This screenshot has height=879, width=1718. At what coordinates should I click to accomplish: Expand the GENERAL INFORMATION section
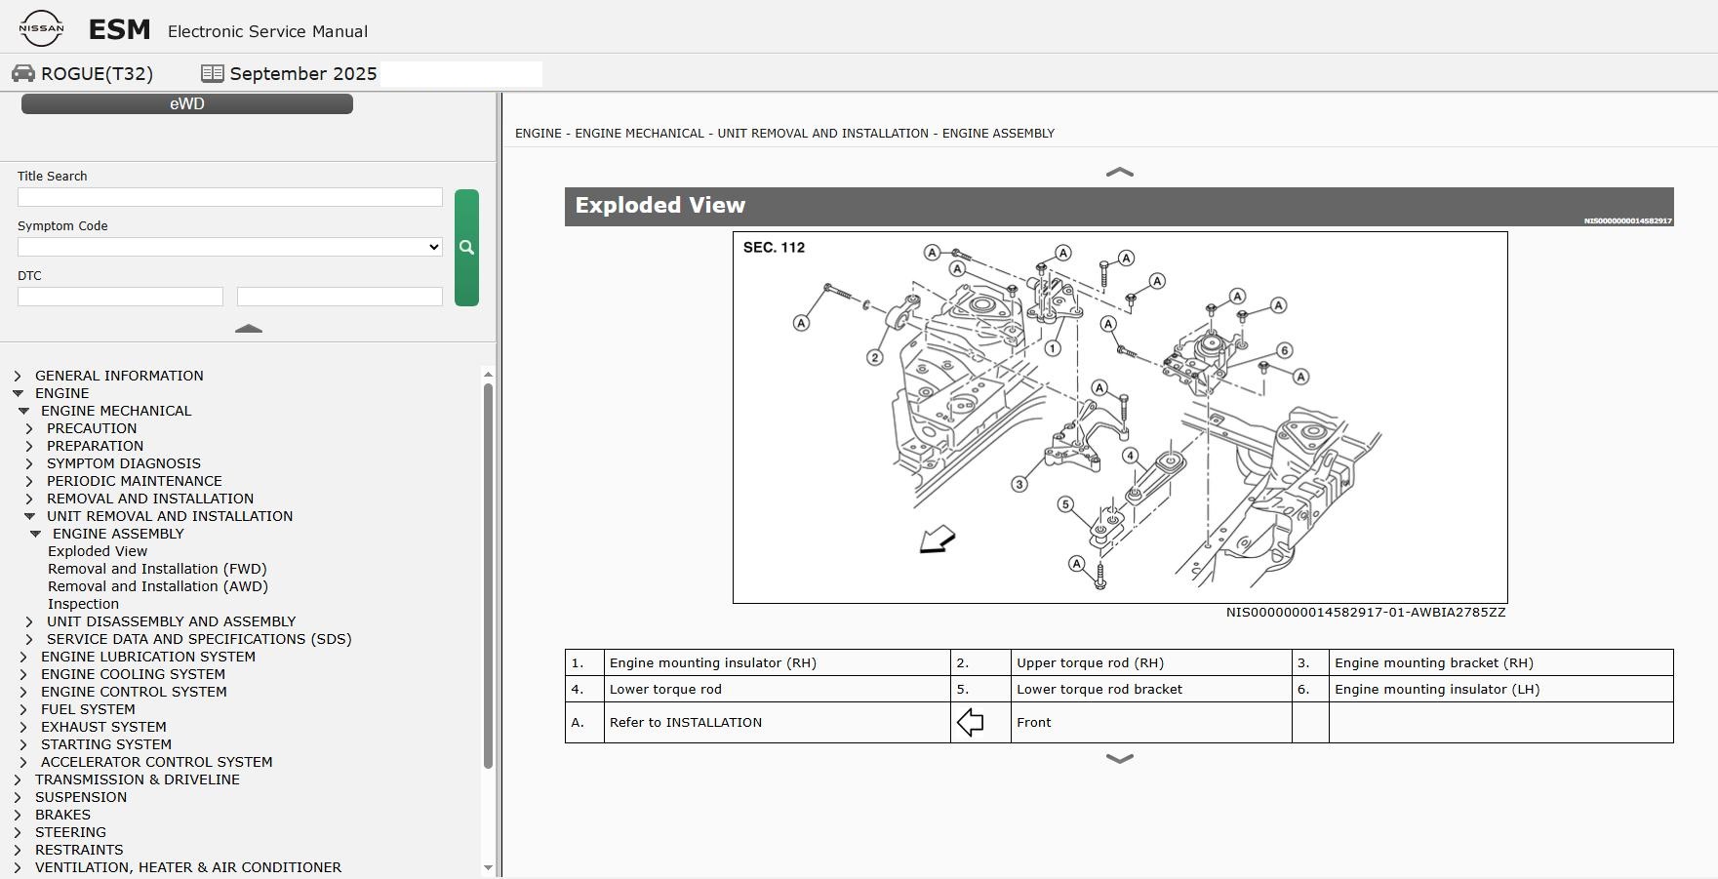[18, 376]
